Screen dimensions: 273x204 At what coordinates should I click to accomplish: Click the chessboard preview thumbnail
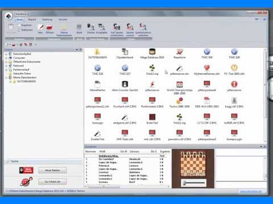(193, 164)
